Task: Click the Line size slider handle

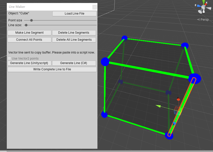Action: (x=26, y=25)
